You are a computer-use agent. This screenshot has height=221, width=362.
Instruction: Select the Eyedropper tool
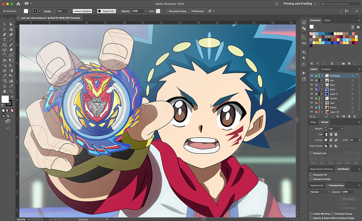[4, 76]
